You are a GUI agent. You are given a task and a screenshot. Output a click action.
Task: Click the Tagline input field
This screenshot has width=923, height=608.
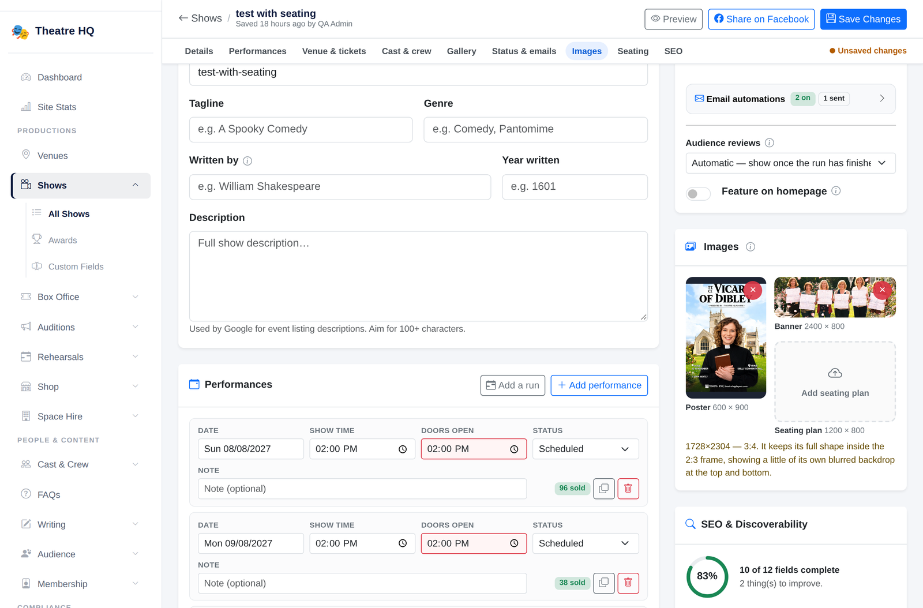coord(301,130)
